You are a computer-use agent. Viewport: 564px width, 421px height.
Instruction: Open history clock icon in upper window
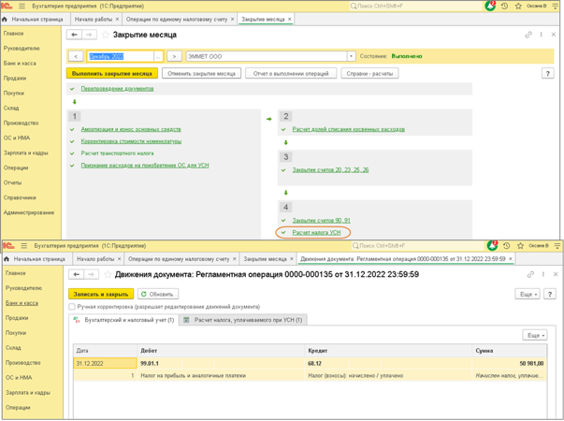pos(504,7)
